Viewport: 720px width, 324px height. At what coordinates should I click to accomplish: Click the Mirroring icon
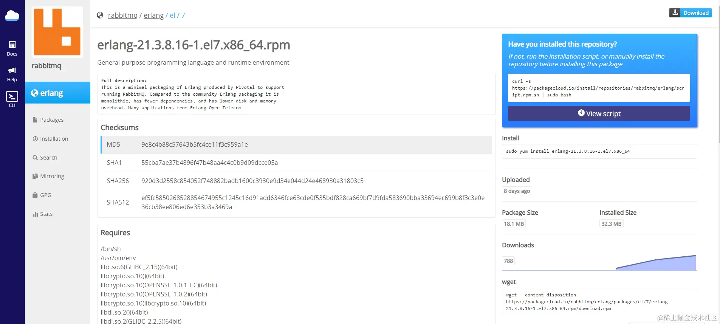tap(35, 176)
